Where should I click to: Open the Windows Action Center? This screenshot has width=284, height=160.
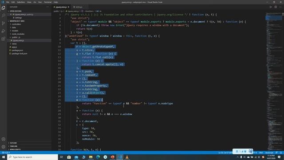279,157
